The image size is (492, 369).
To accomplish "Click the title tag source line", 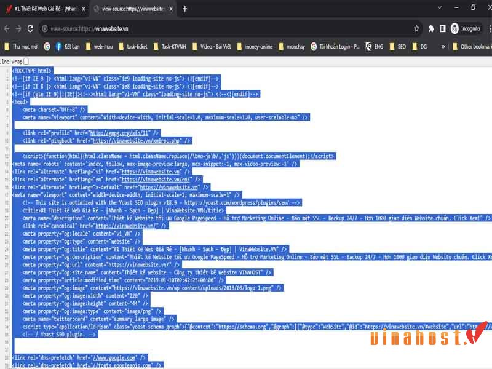I will click(x=124, y=210).
